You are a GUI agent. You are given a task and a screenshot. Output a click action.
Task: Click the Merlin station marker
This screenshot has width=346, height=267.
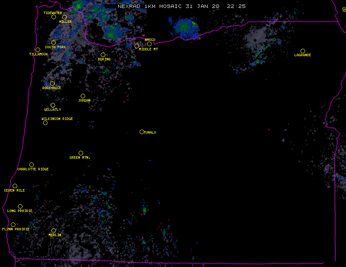coord(53,230)
